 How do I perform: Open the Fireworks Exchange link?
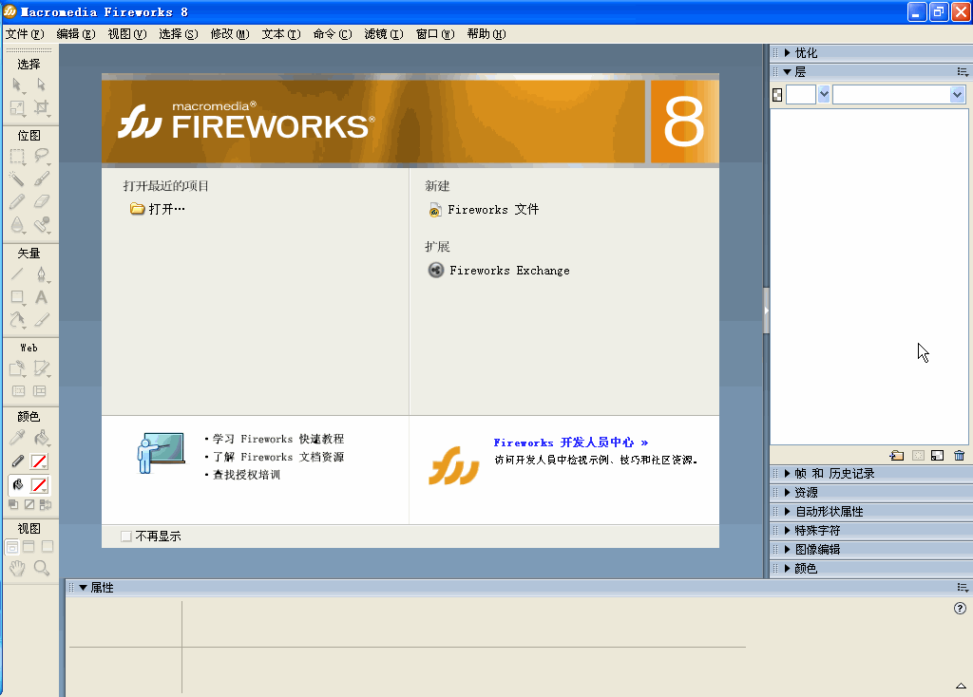pos(499,271)
